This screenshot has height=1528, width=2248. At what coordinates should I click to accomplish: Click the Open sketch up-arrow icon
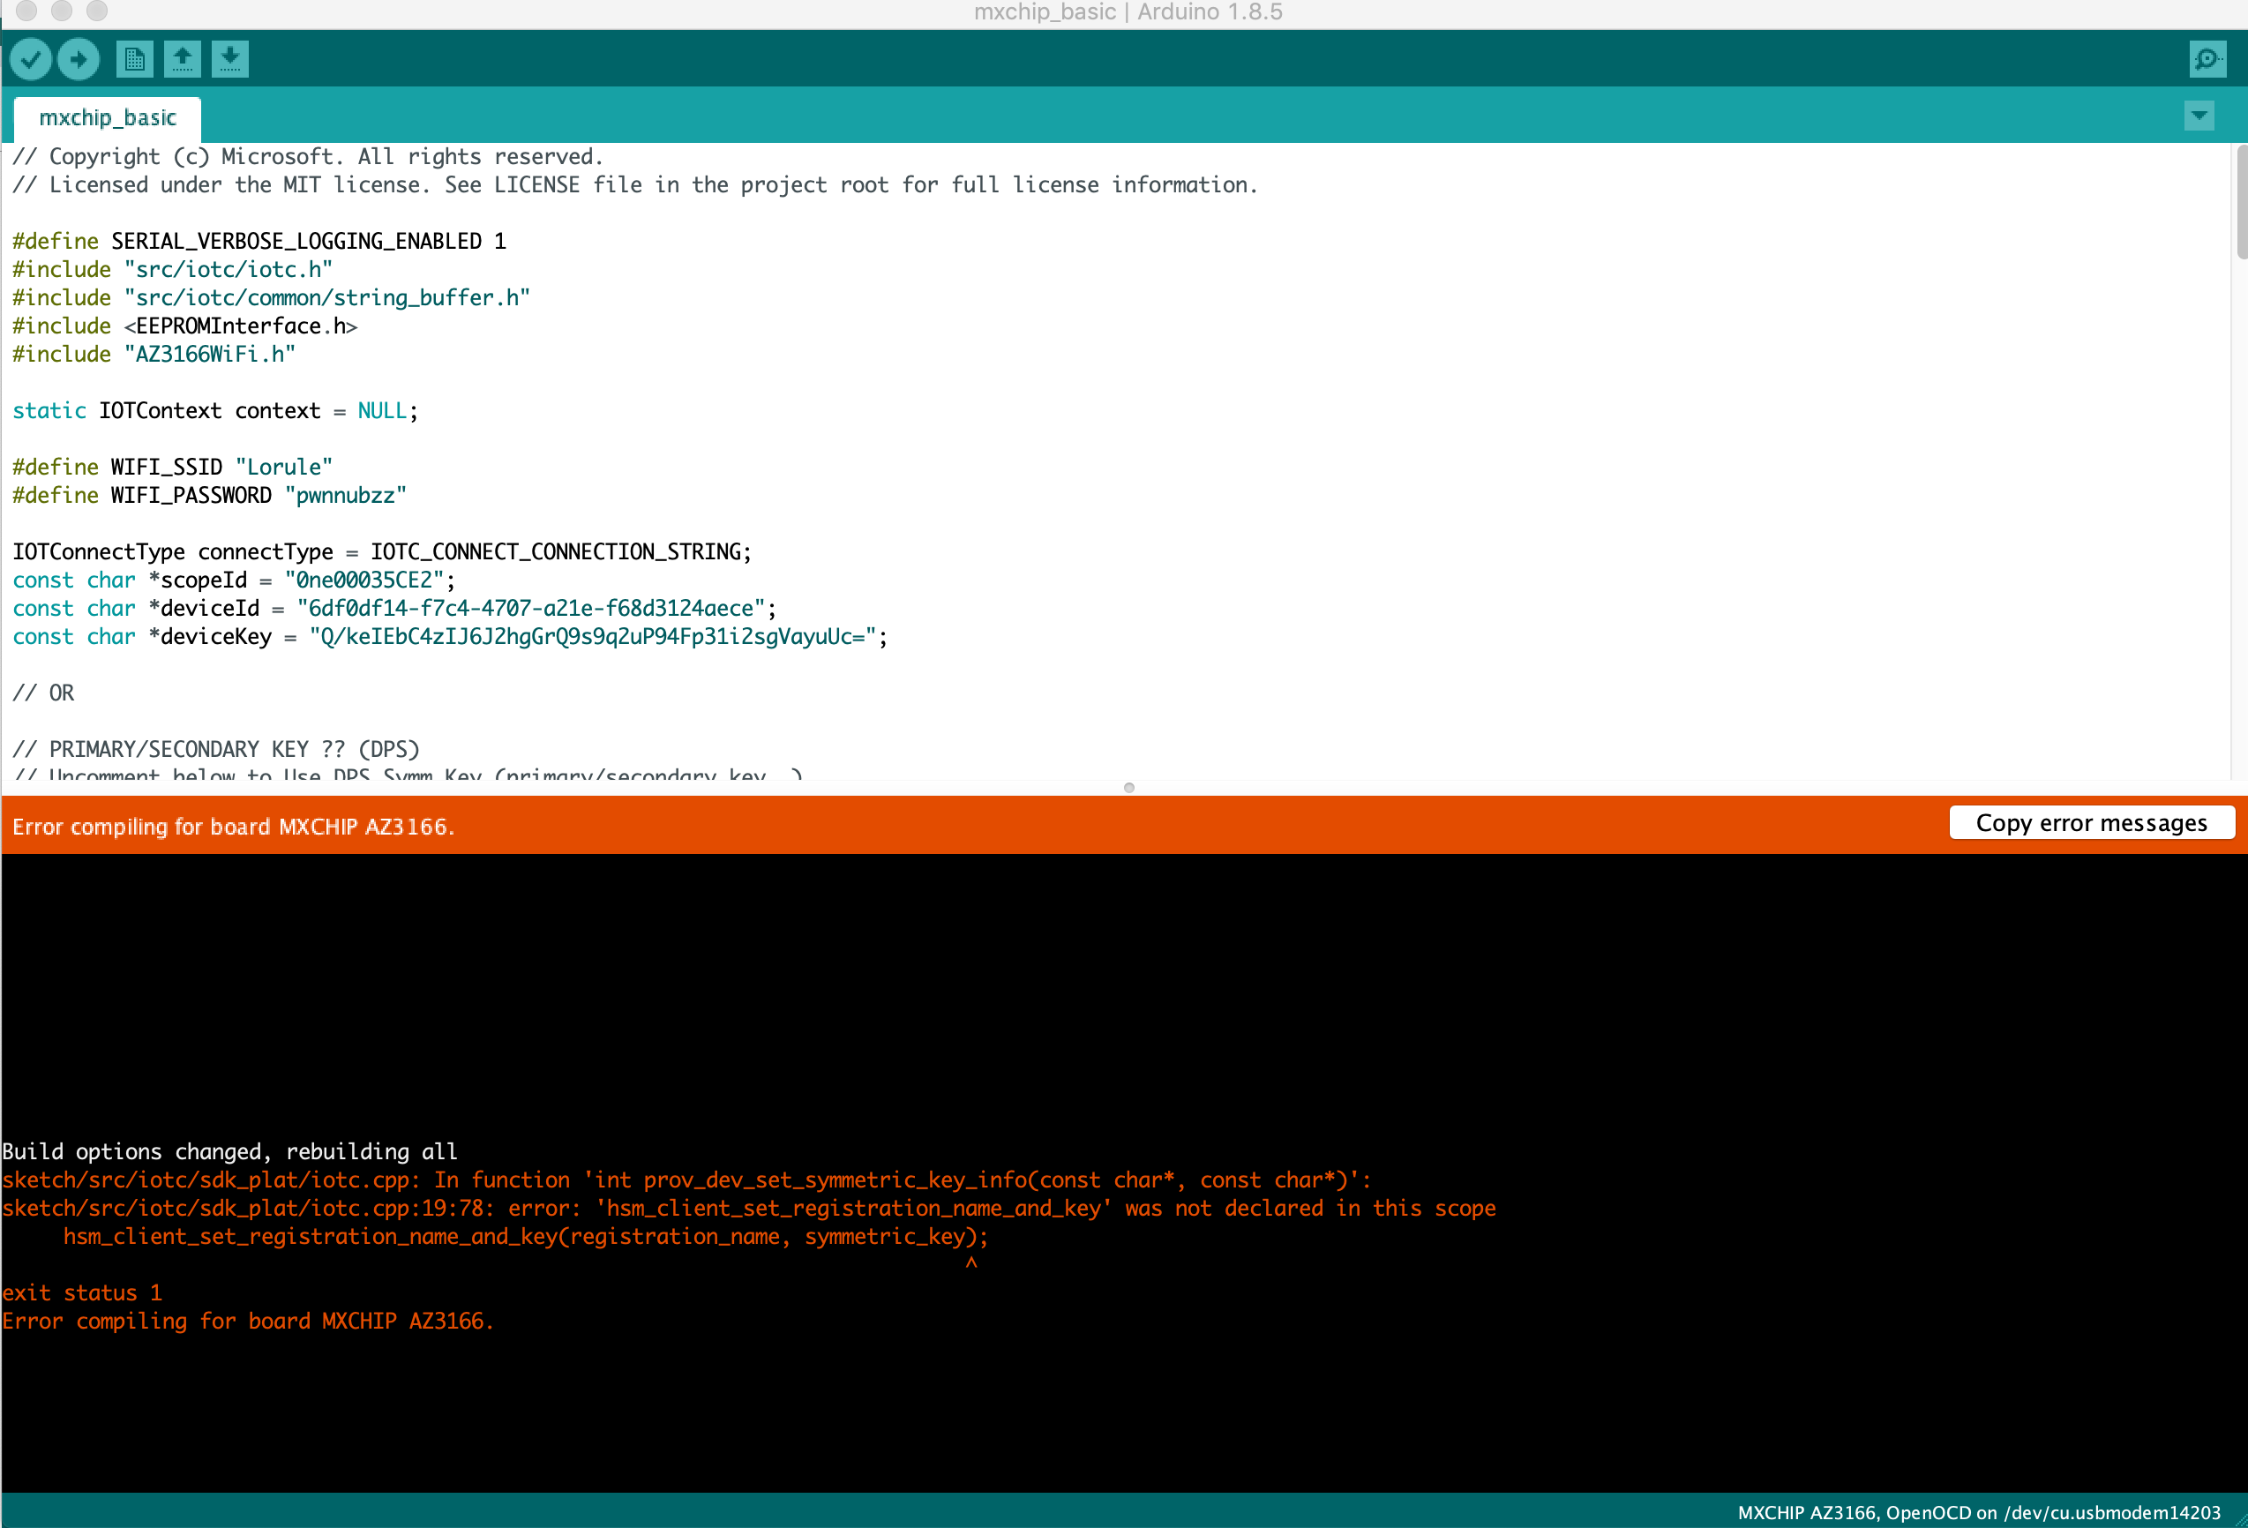pyautogui.click(x=182, y=59)
